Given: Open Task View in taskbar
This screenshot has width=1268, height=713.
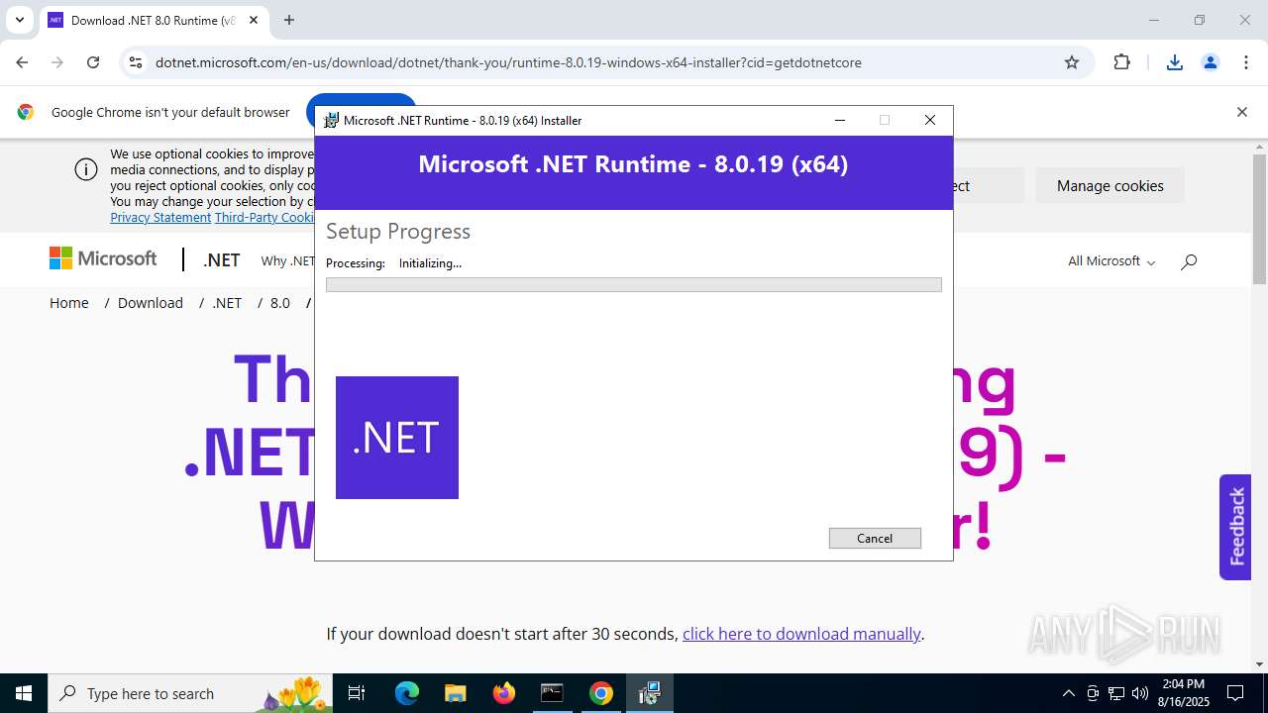Looking at the screenshot, I should [358, 693].
